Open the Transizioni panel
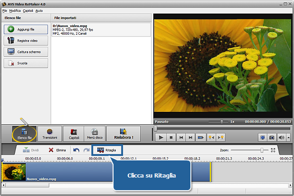The width and height of the screenshot is (294, 196). pyautogui.click(x=50, y=134)
